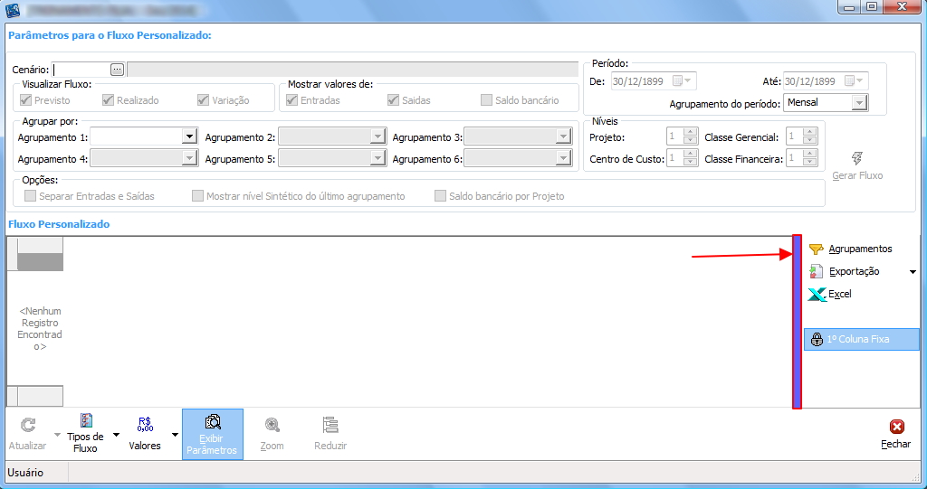The width and height of the screenshot is (927, 489).
Task: Click the Atualizar refresh icon
Action: 27,424
